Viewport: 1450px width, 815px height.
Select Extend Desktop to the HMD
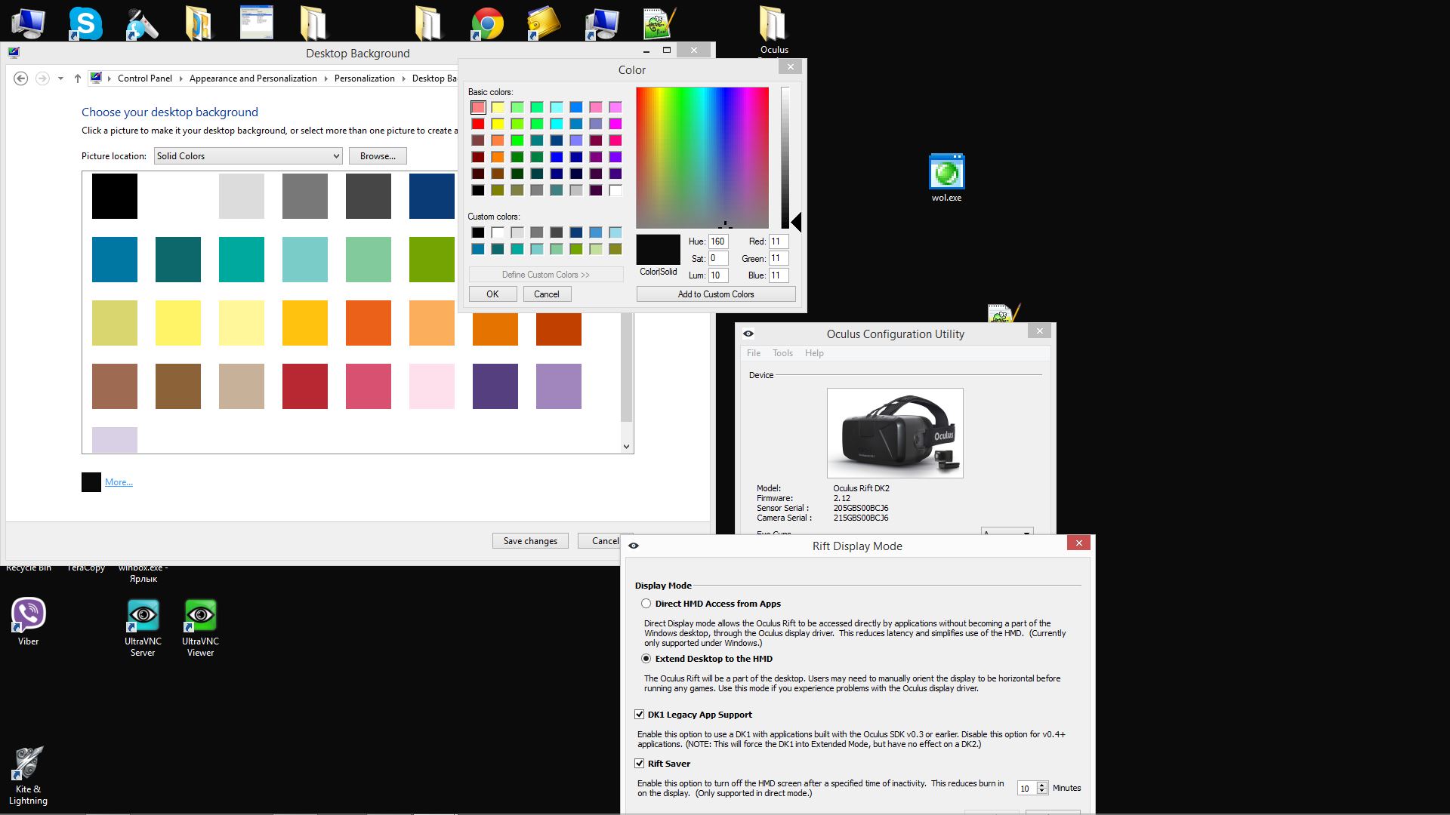[646, 659]
